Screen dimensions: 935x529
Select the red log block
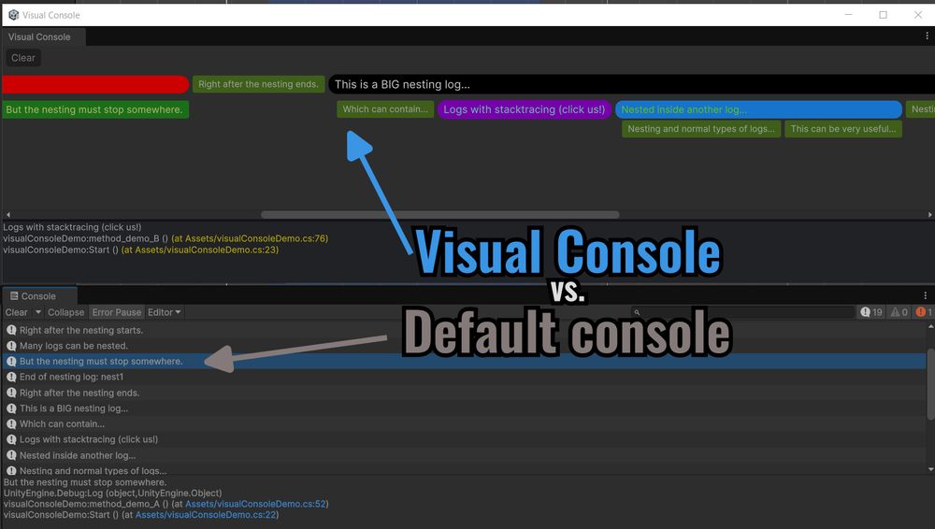tap(95, 84)
